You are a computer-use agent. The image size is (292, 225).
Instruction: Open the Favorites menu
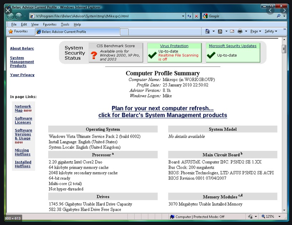50,24
